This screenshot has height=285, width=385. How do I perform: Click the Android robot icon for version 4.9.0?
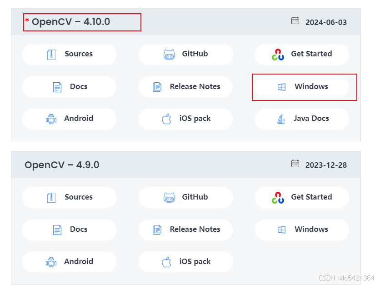tap(52, 261)
